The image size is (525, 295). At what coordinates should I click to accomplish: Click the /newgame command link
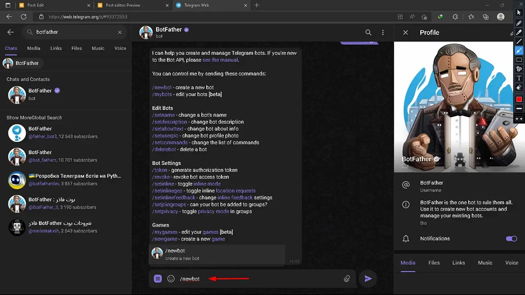164,239
